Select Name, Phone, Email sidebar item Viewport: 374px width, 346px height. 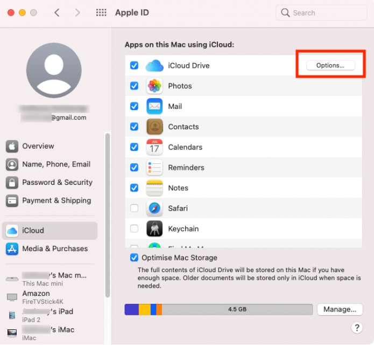click(x=50, y=164)
